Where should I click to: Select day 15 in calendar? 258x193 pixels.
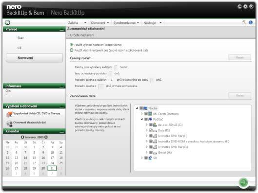[x=34, y=158]
